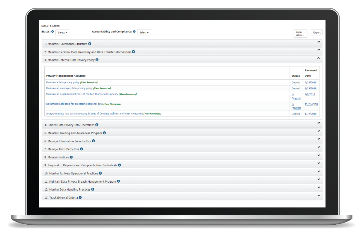This screenshot has width=363, height=238.
Task: Click info icon for Data Privacy Breach Management Program
Action: pyautogui.click(x=118, y=181)
